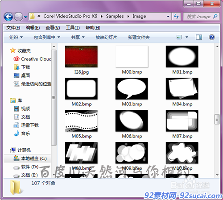Viewport: 223px width, 200px height.
Task: Open the address bar history dropdown
Action: [x=168, y=17]
